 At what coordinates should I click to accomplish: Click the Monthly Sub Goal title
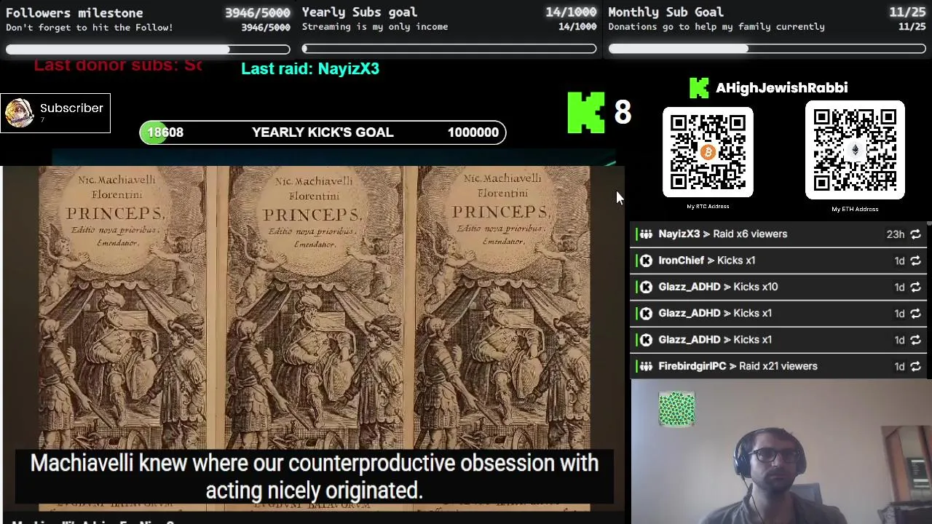pyautogui.click(x=666, y=12)
